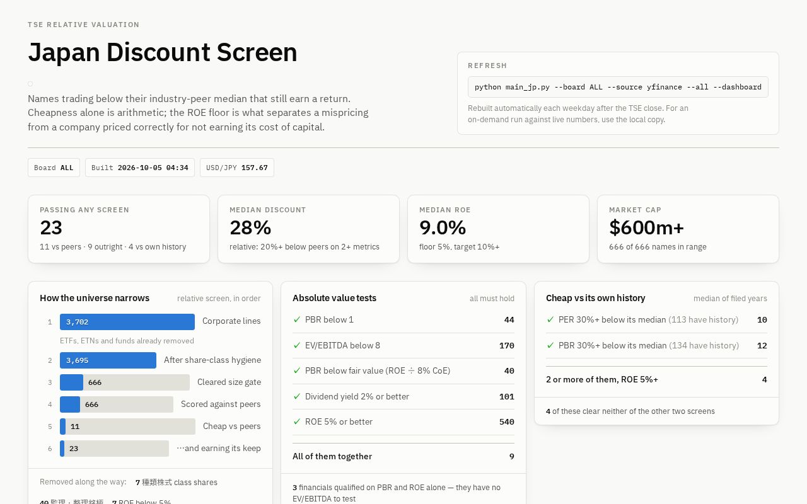Click the Cheap vs peers bar showing 11
The width and height of the screenshot is (807, 504).
(127, 427)
